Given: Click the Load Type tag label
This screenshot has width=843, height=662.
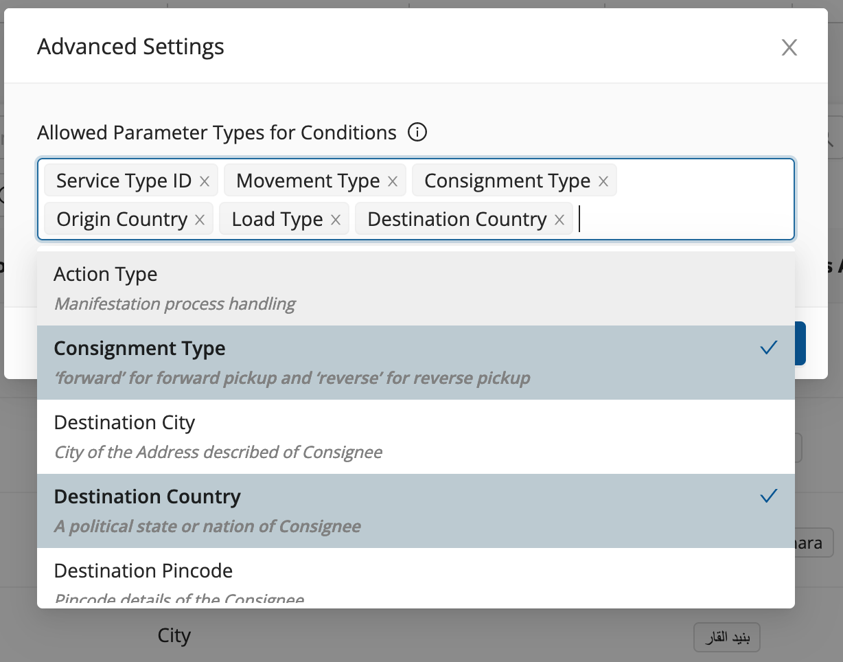Looking at the screenshot, I should click(x=277, y=220).
